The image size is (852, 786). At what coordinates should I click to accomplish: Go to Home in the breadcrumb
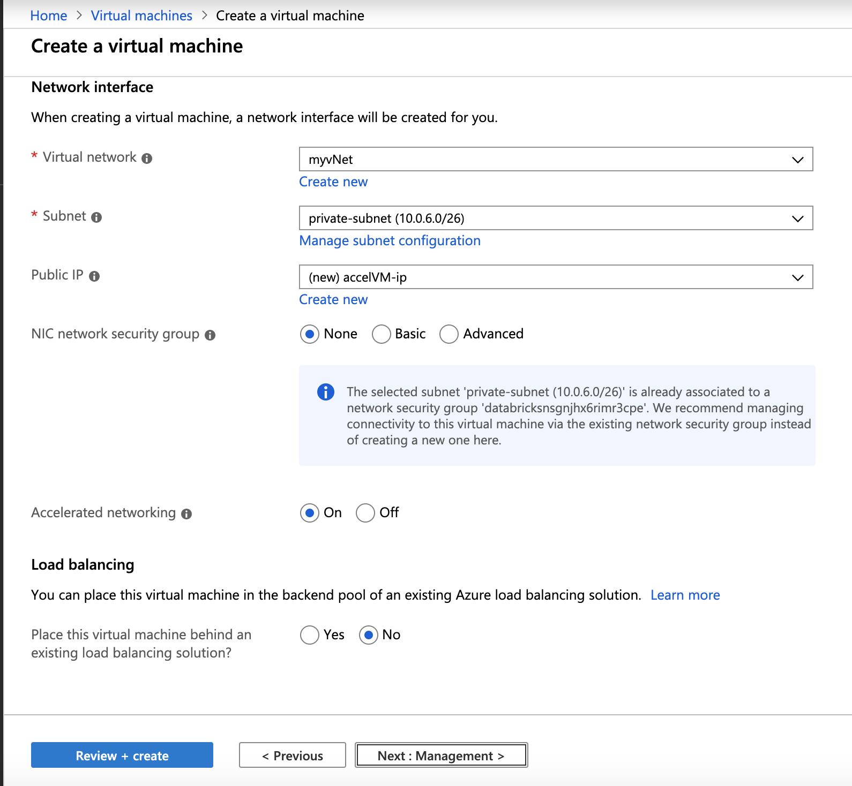tap(49, 16)
